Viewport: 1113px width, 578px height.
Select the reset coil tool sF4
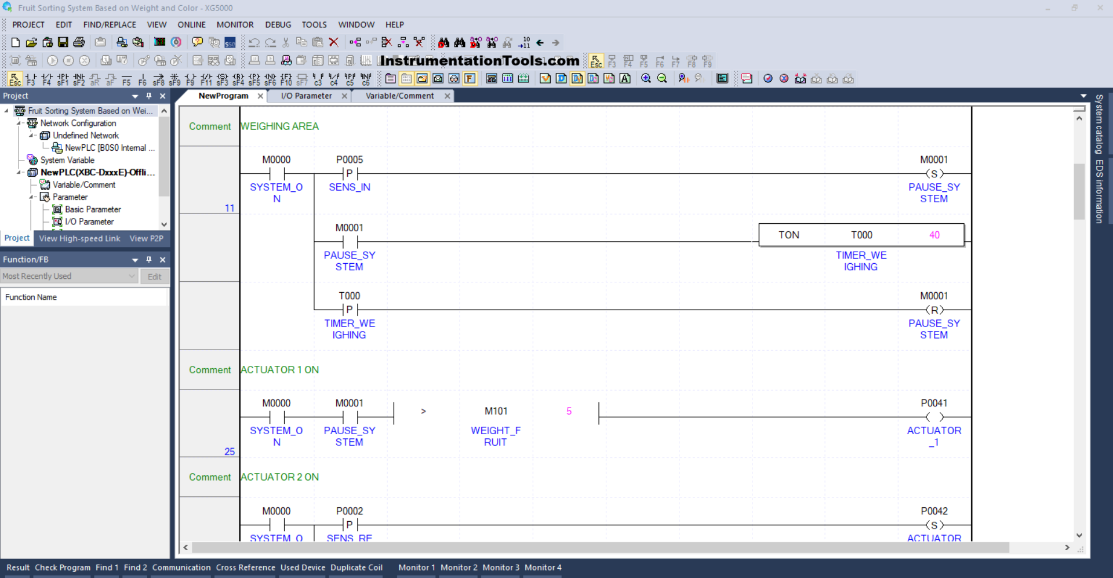(x=238, y=78)
